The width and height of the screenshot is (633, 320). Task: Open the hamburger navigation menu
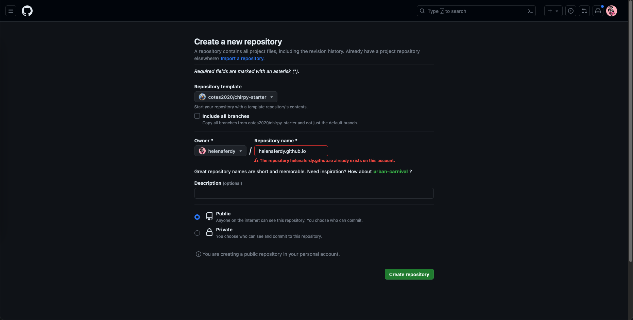coord(11,11)
